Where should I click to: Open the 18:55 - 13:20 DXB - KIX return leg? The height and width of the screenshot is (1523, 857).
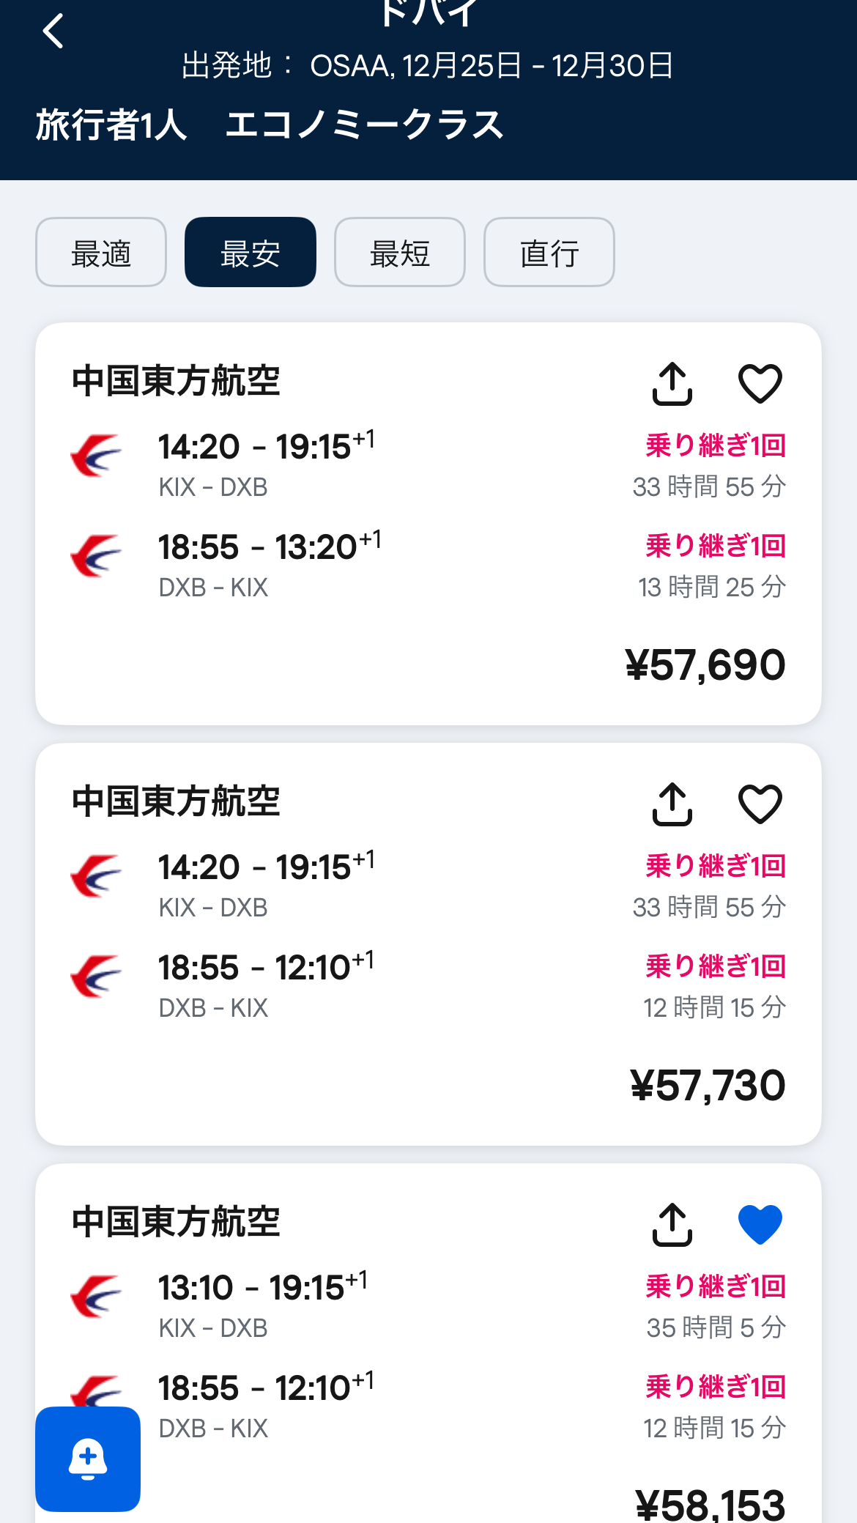click(270, 564)
